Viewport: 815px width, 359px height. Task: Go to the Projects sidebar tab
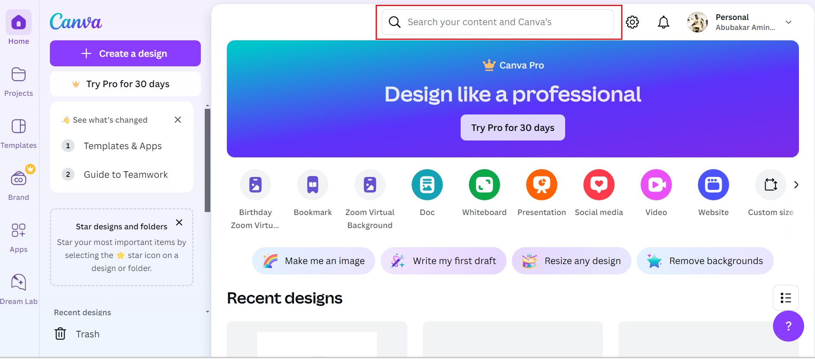click(19, 81)
